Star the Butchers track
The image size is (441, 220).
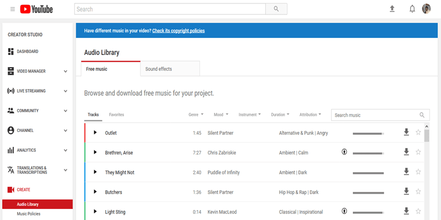(418, 191)
